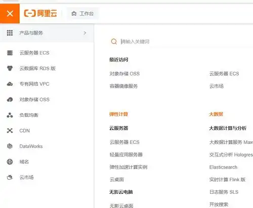Click the grid icon for 产品与服务

coord(10,33)
